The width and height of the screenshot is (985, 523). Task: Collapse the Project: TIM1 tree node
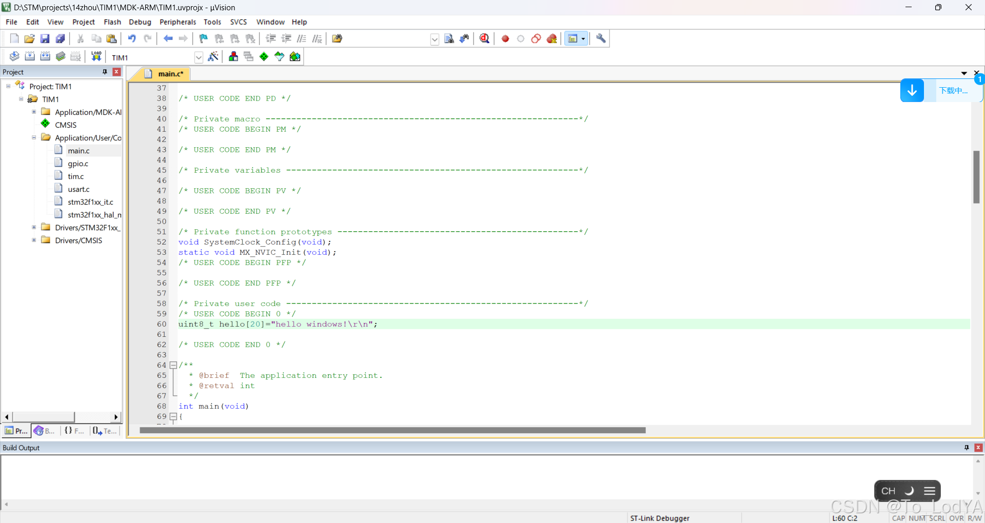(8, 86)
